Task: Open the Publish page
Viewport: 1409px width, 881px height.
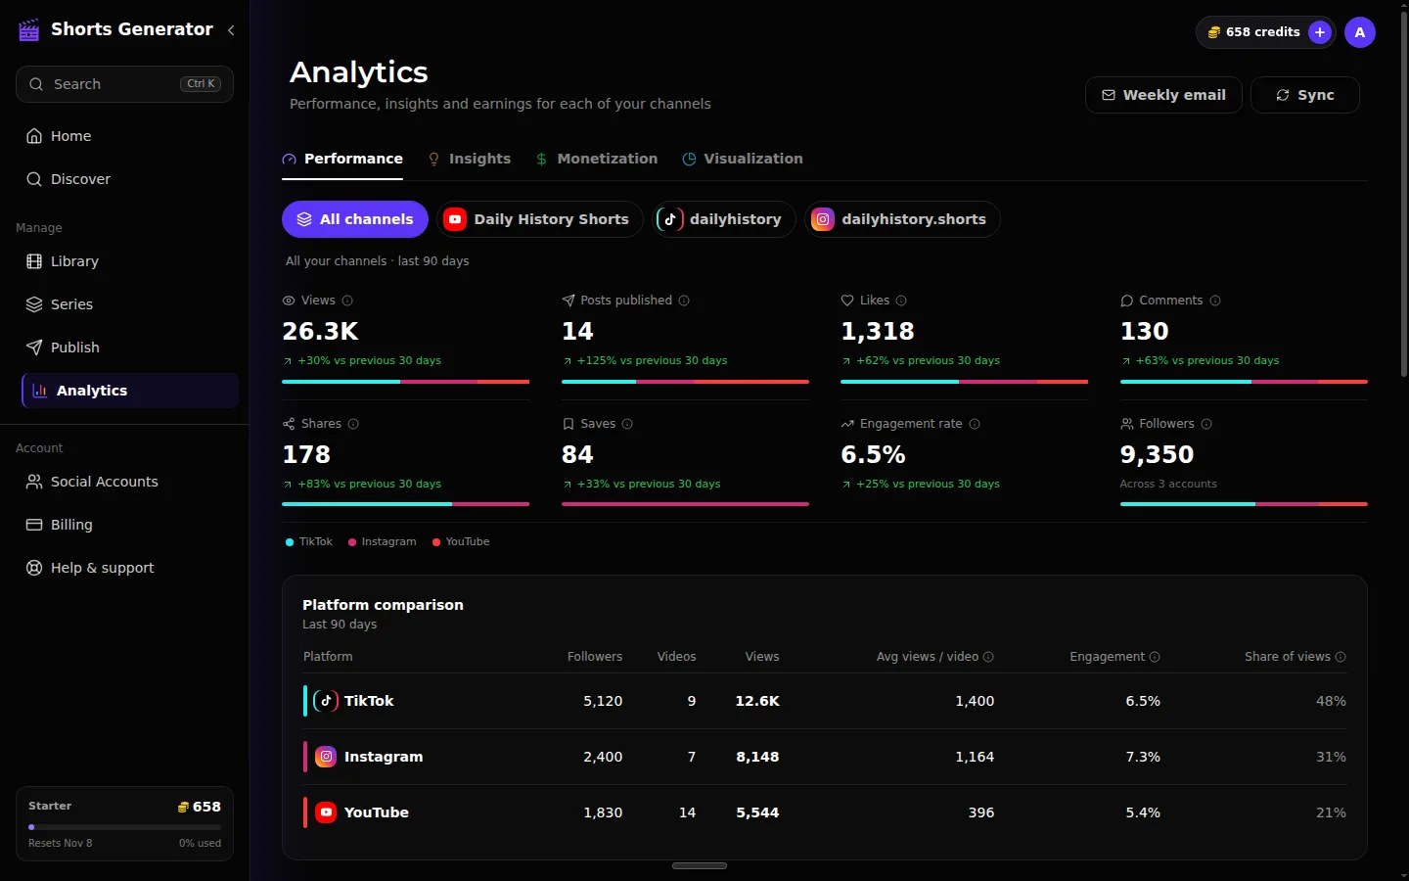Action: tap(124, 348)
